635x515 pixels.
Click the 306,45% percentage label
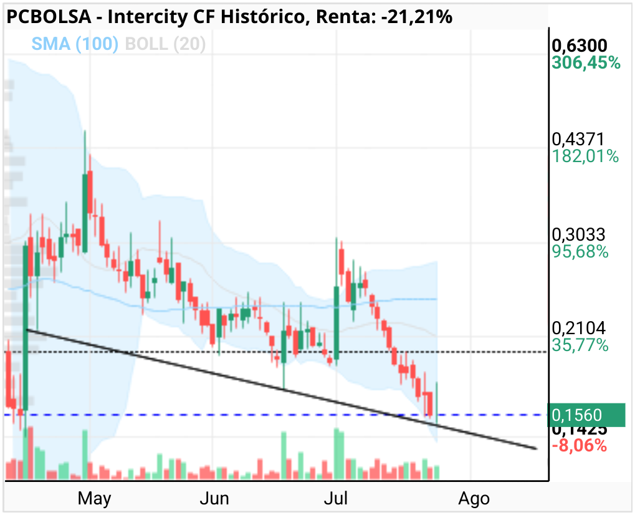586,63
